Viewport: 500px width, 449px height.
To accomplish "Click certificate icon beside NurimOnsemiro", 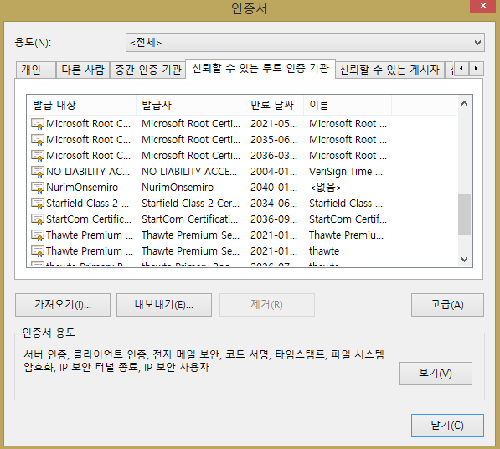I will [38, 188].
